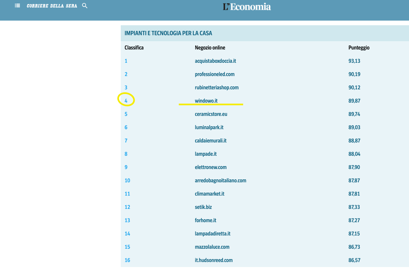
Task: Click the L'Economia header logo
Action: 247,7
